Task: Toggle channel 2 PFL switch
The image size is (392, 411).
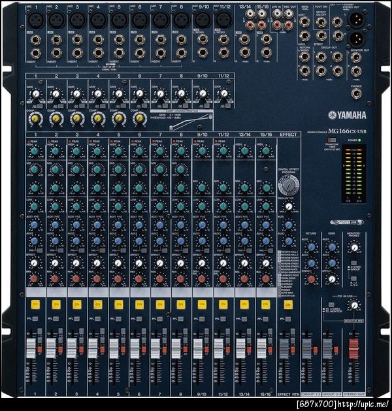Action: [56, 319]
